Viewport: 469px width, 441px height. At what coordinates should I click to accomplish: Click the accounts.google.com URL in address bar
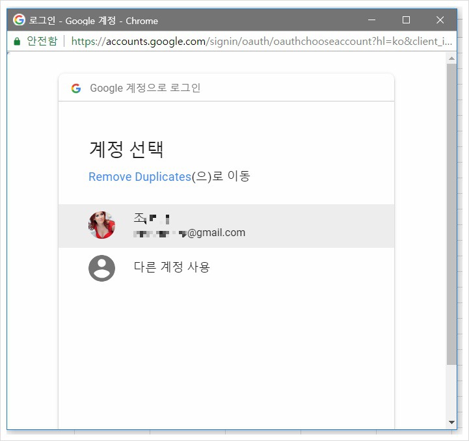261,41
